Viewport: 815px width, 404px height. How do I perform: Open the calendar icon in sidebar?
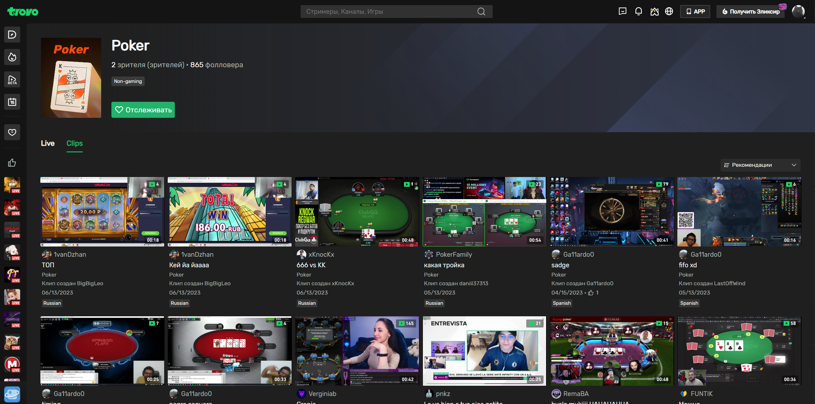[x=12, y=102]
